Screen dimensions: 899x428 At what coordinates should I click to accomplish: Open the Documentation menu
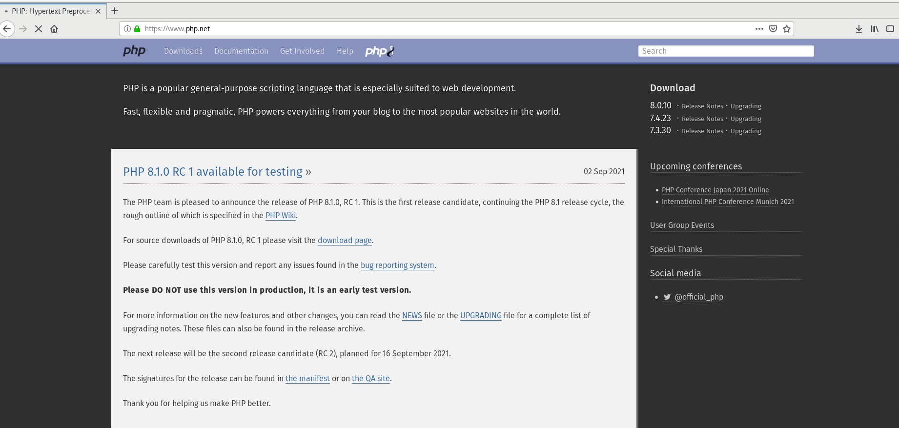pyautogui.click(x=241, y=51)
